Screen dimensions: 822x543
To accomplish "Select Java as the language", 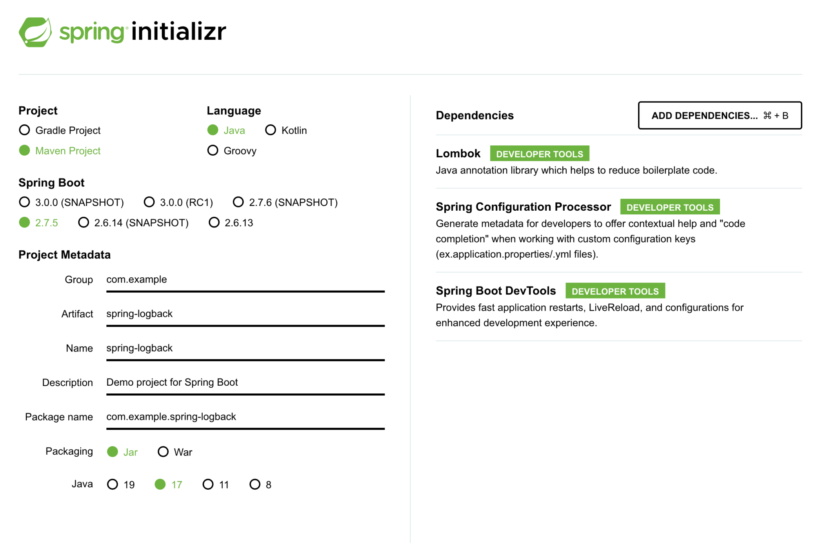I will (x=213, y=130).
